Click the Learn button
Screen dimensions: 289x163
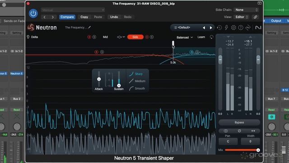[201, 37]
